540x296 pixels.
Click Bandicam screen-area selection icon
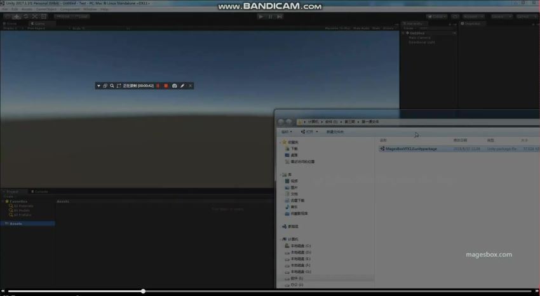coord(119,86)
